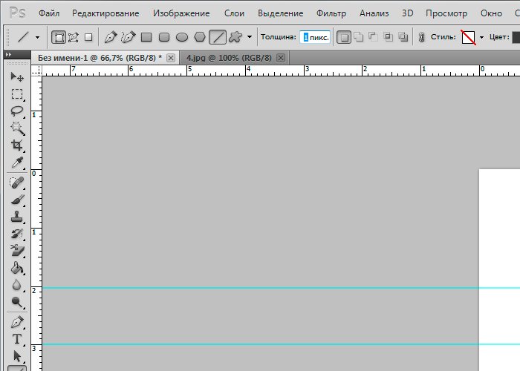Select the Move tool

16,77
